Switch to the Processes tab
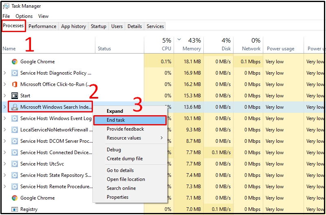326x215 pixels. coord(13,26)
